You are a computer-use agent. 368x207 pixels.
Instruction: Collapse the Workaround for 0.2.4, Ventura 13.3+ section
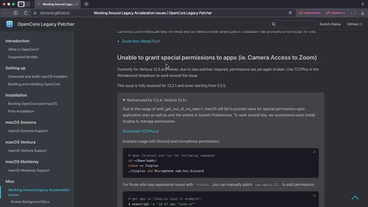click(x=155, y=100)
